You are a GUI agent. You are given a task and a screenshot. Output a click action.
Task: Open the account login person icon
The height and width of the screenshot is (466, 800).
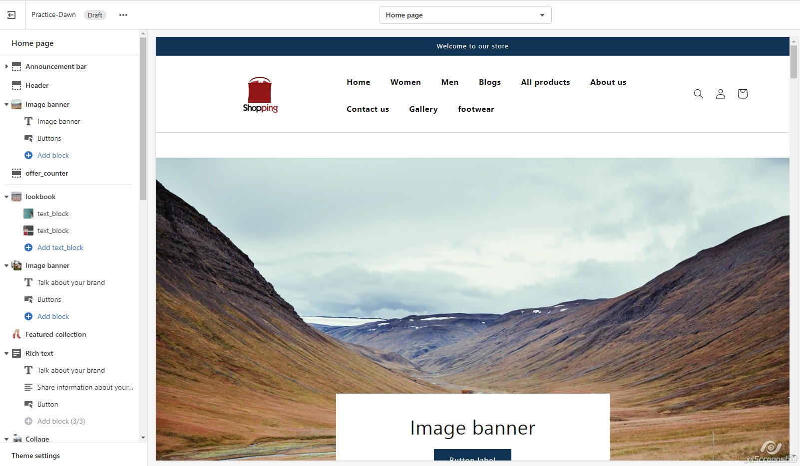click(720, 94)
